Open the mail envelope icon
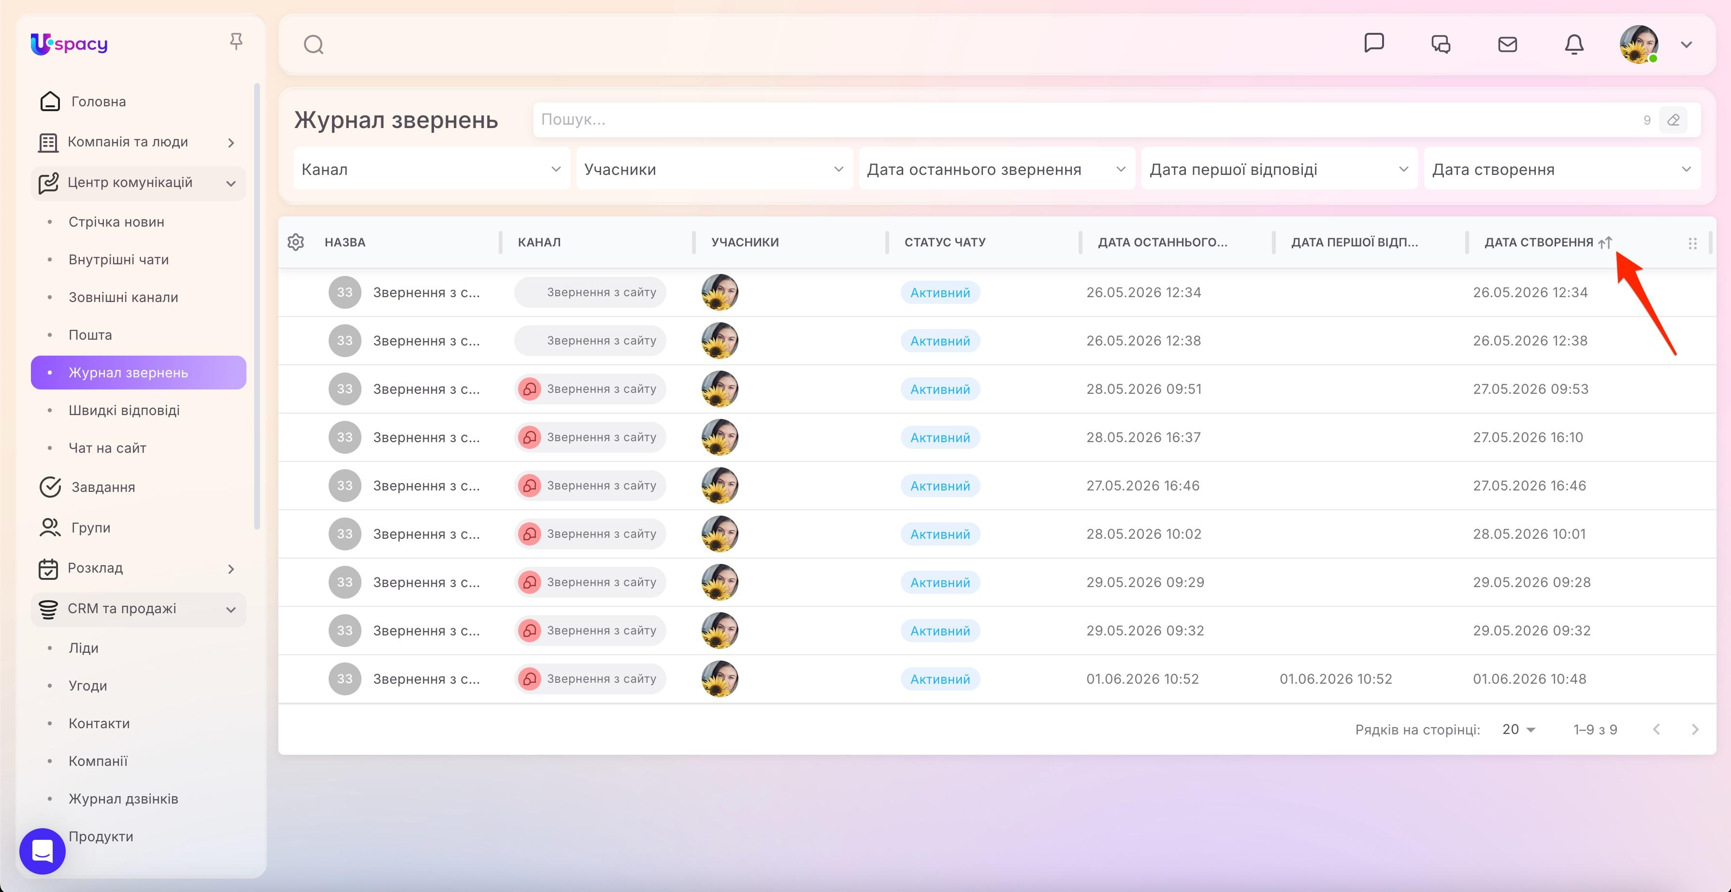 1508,44
